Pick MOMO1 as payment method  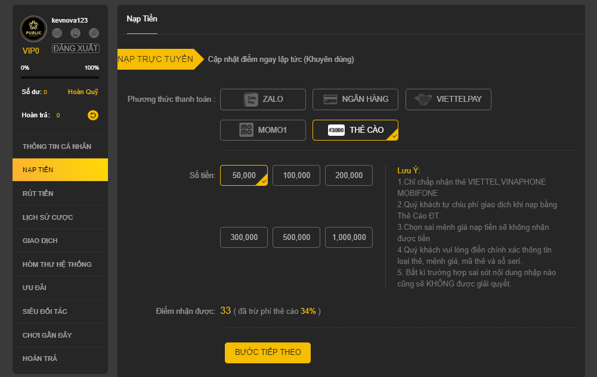(262, 130)
